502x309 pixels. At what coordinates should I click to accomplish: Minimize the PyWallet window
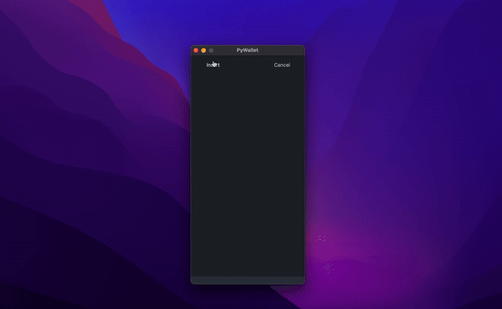click(x=203, y=50)
